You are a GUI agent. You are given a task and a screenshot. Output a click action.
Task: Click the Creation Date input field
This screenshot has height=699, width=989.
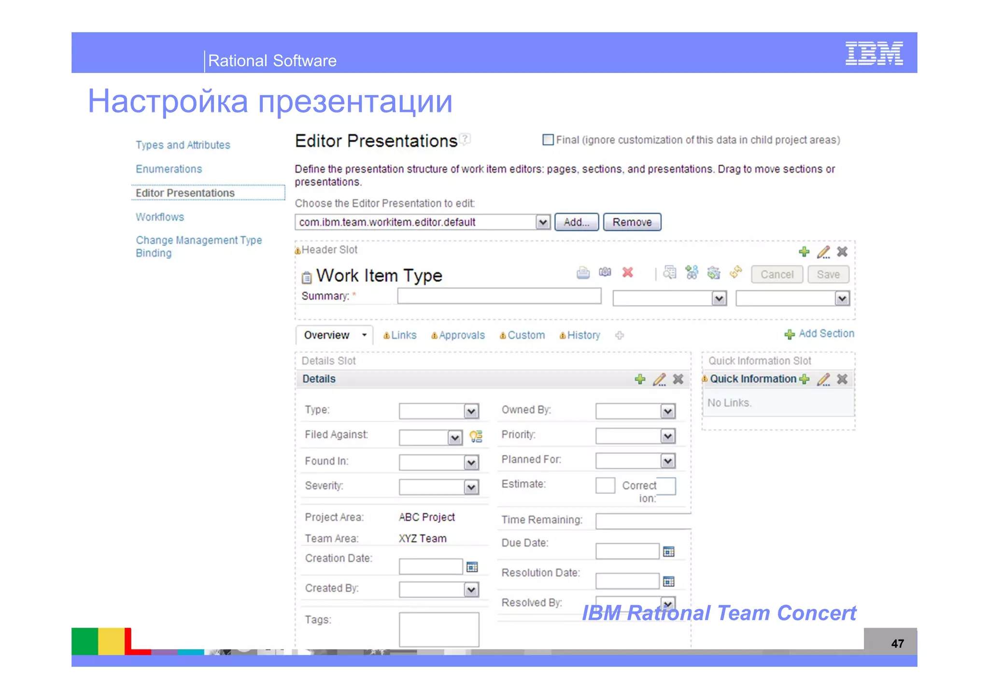pyautogui.click(x=431, y=567)
